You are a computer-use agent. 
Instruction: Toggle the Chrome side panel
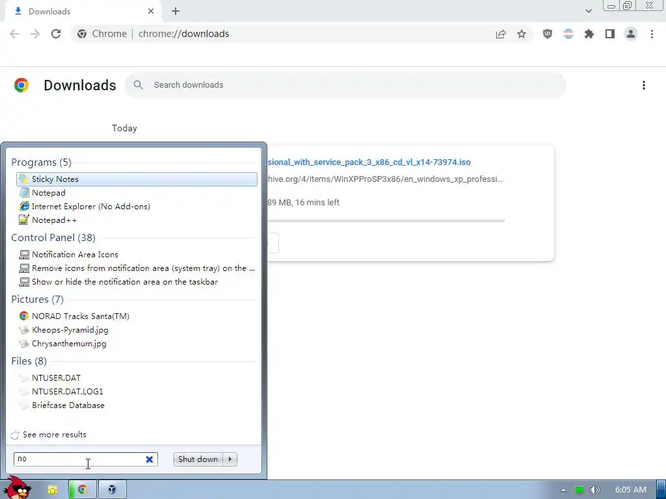610,34
